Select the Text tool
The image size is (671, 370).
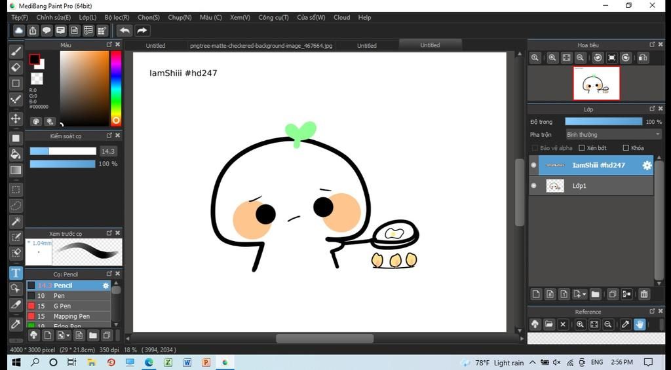[16, 273]
